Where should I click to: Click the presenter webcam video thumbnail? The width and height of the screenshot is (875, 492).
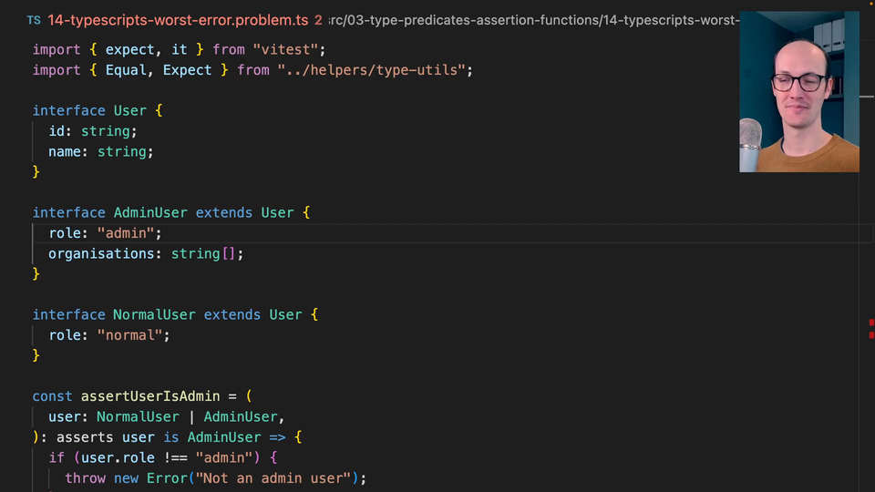[798, 93]
